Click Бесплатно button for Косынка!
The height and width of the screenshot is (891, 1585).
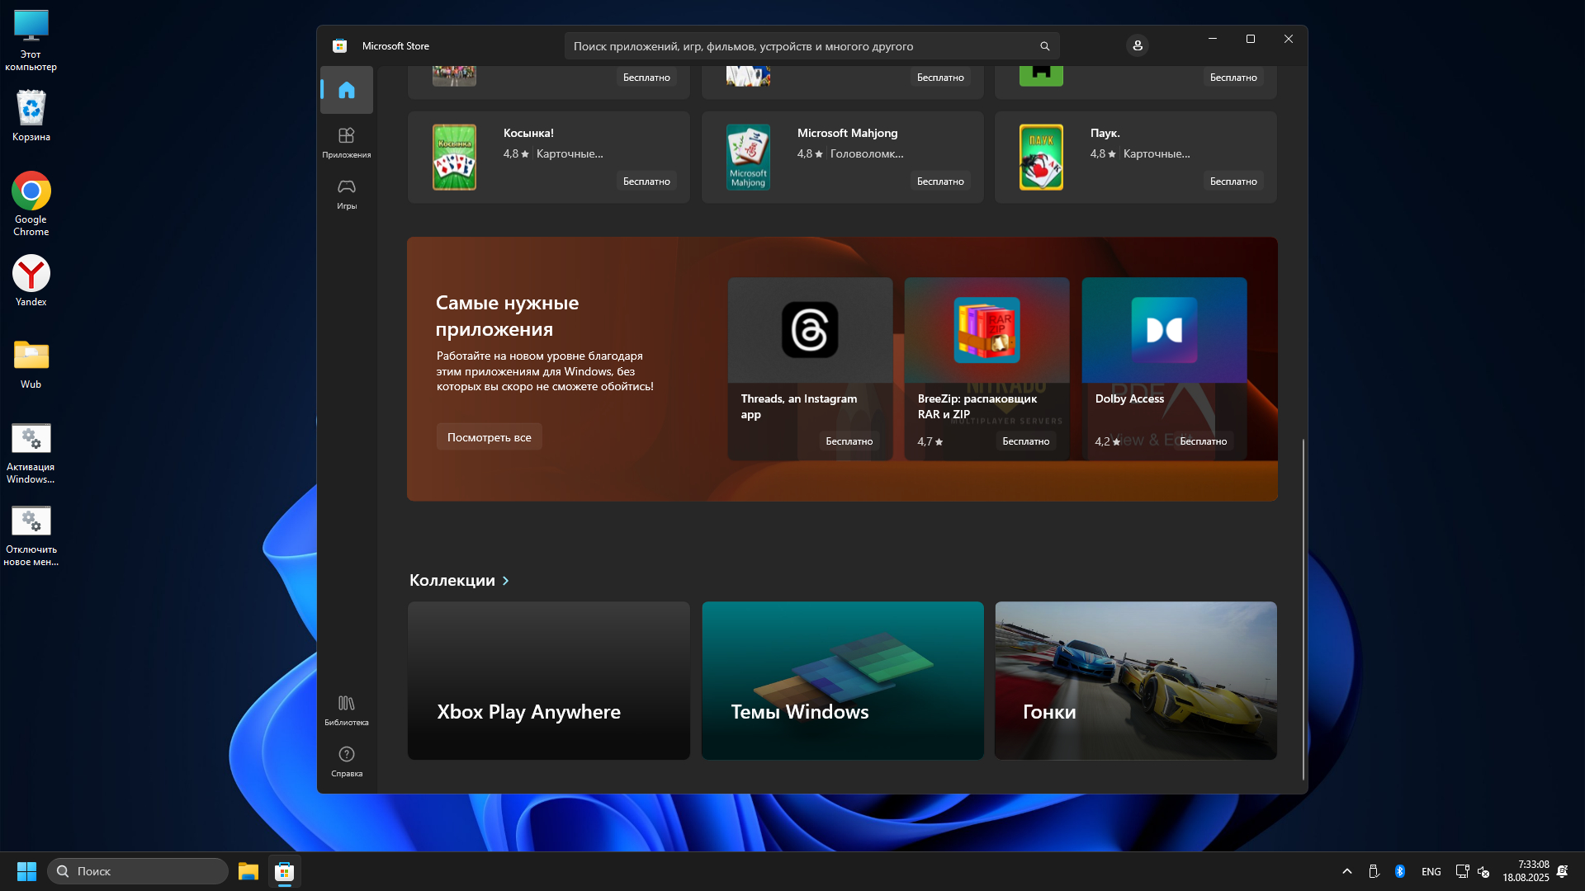coord(646,181)
